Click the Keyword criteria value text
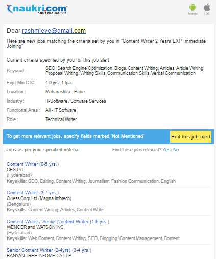Screen dimensions: 216x259 pyautogui.click(x=125, y=71)
